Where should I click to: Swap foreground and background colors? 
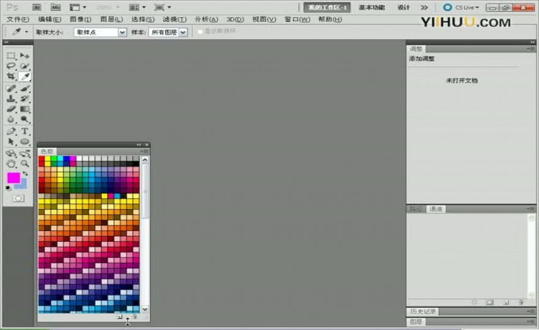pos(25,174)
